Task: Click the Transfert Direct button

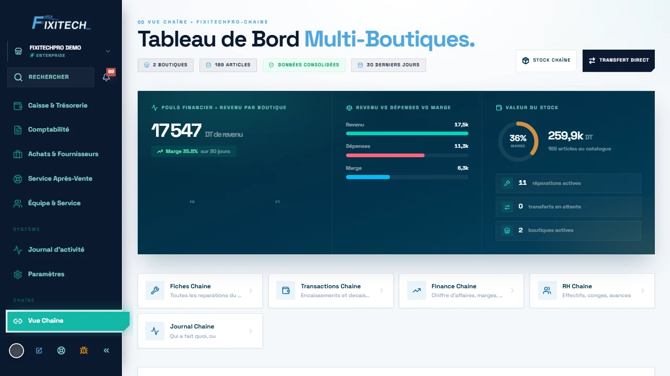Action: (x=619, y=61)
